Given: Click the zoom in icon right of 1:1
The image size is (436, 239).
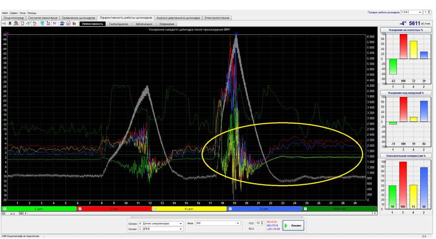Looking at the screenshot, I should tap(21, 213).
